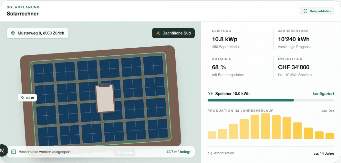Click the text inkl. 10 kWh Speicher

coord(295,75)
